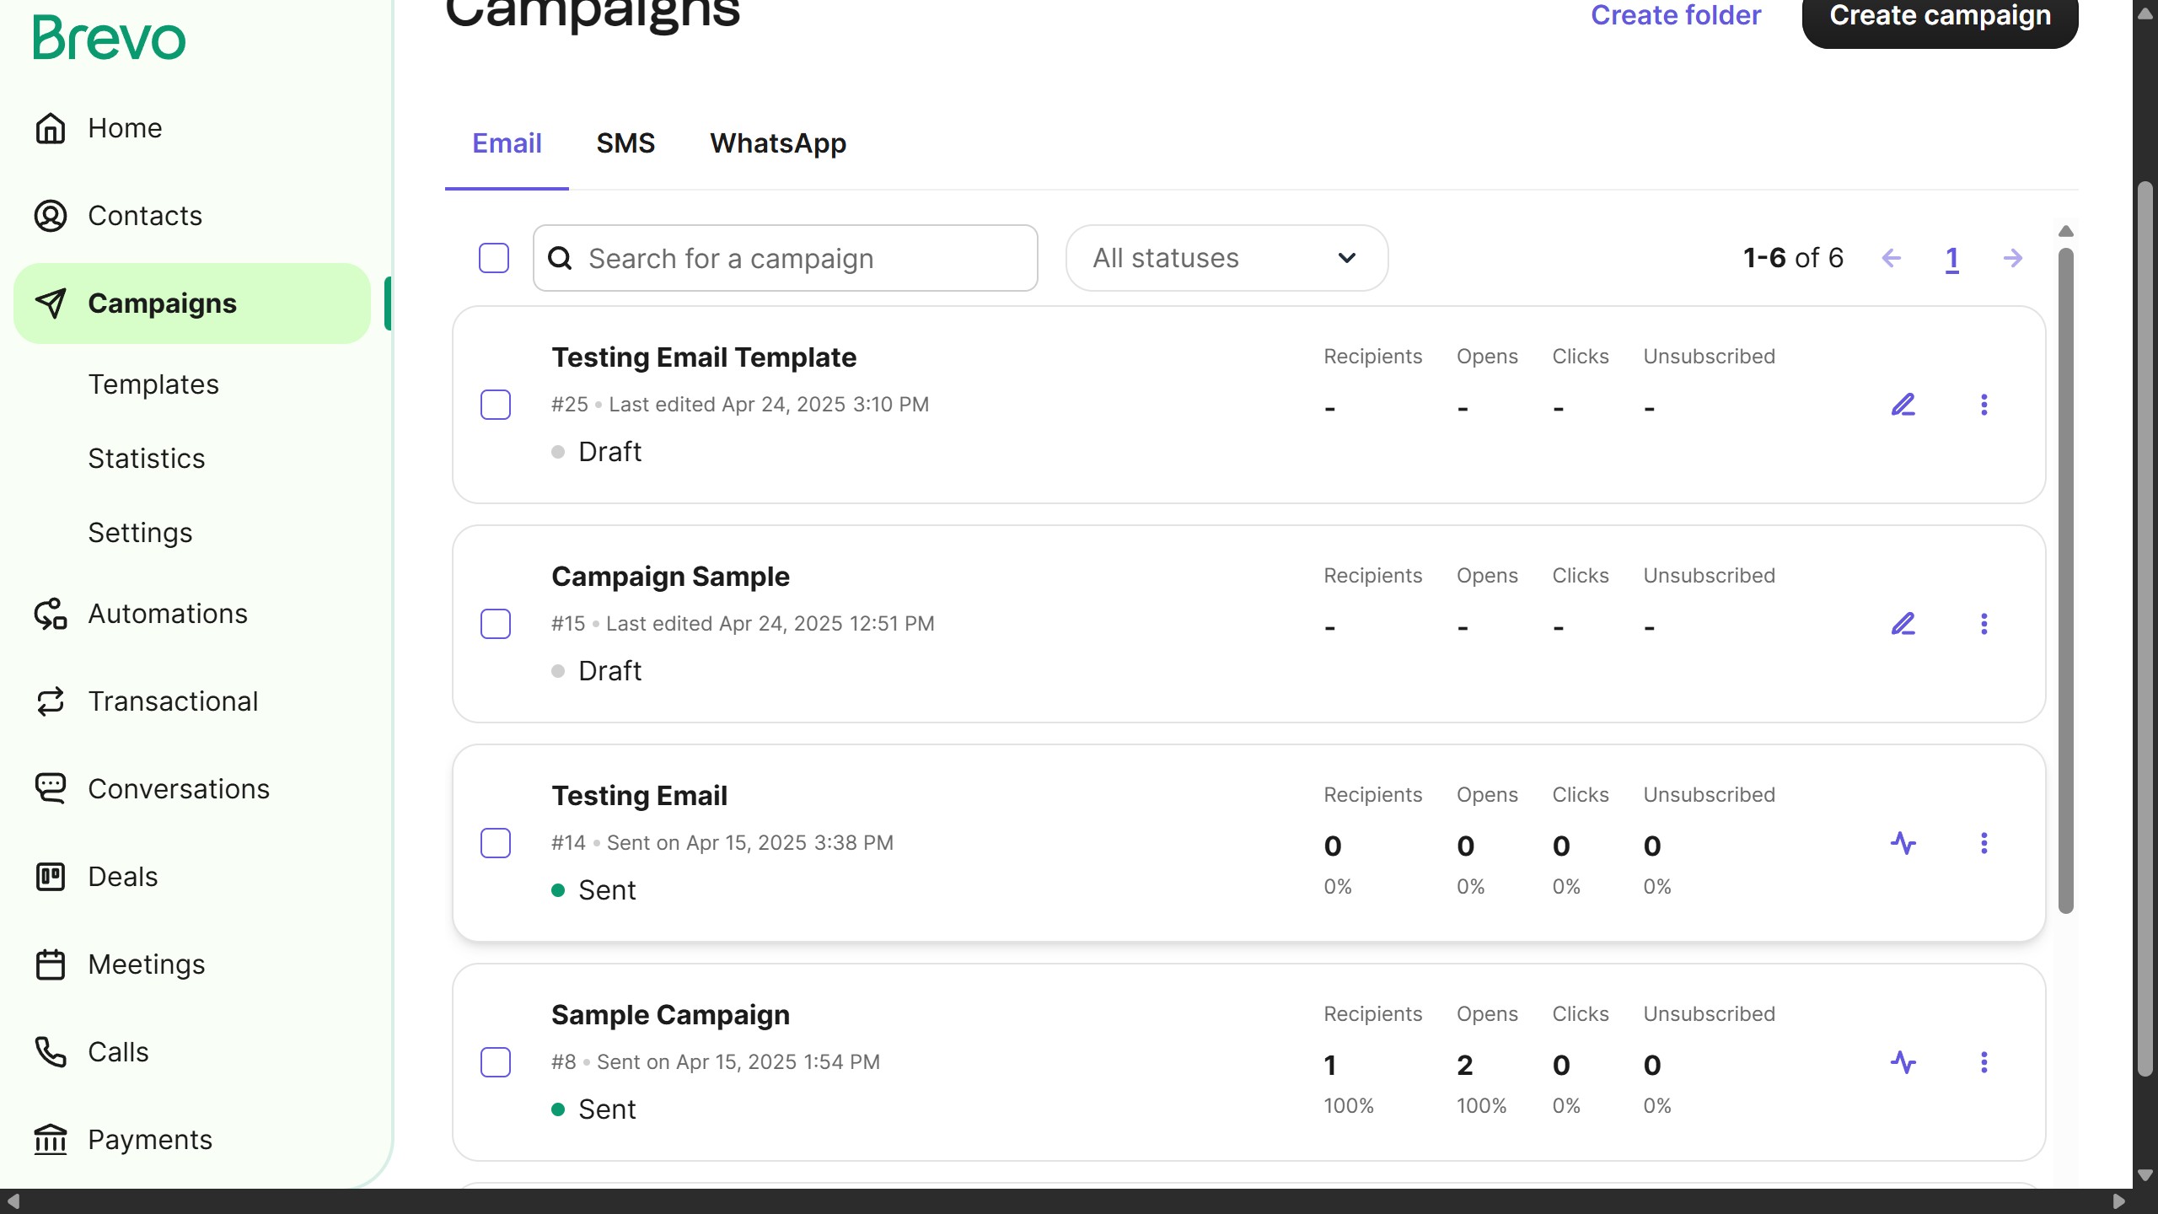Click the Create folder link
2158x1214 pixels.
click(x=1675, y=15)
